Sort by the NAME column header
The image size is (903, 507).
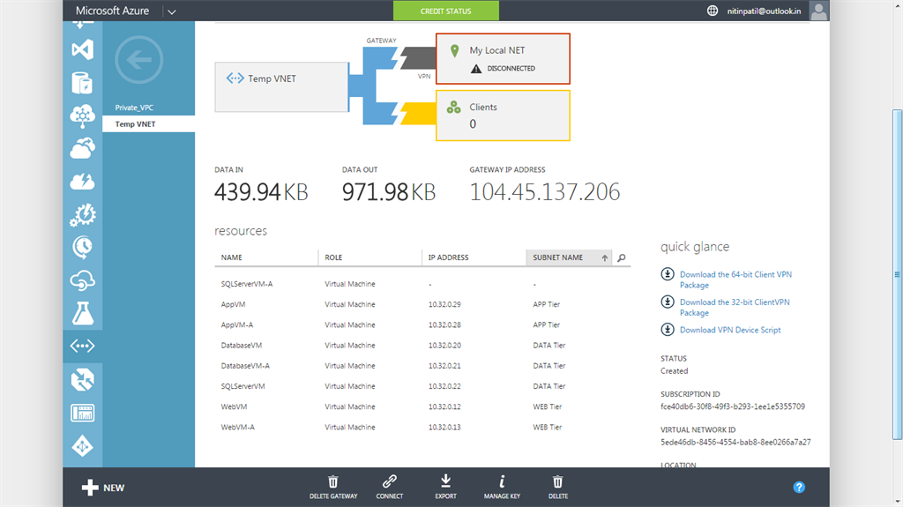(266, 257)
